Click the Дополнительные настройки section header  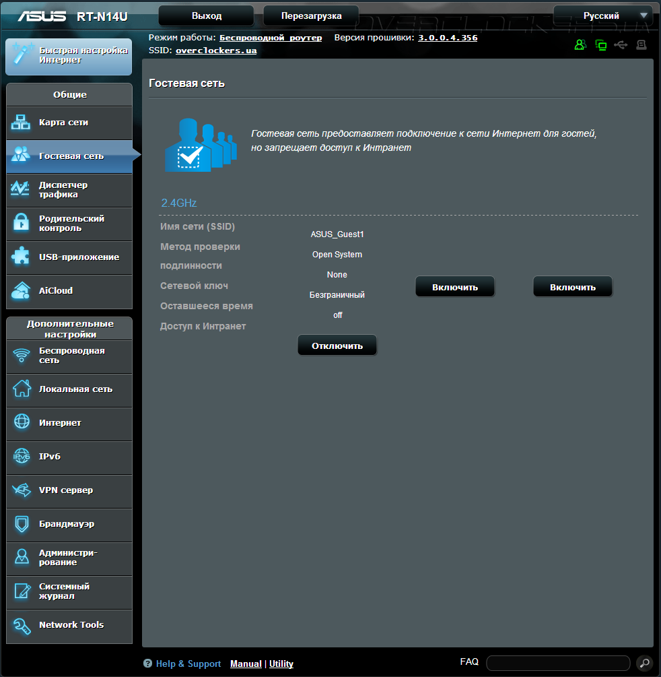tap(69, 329)
